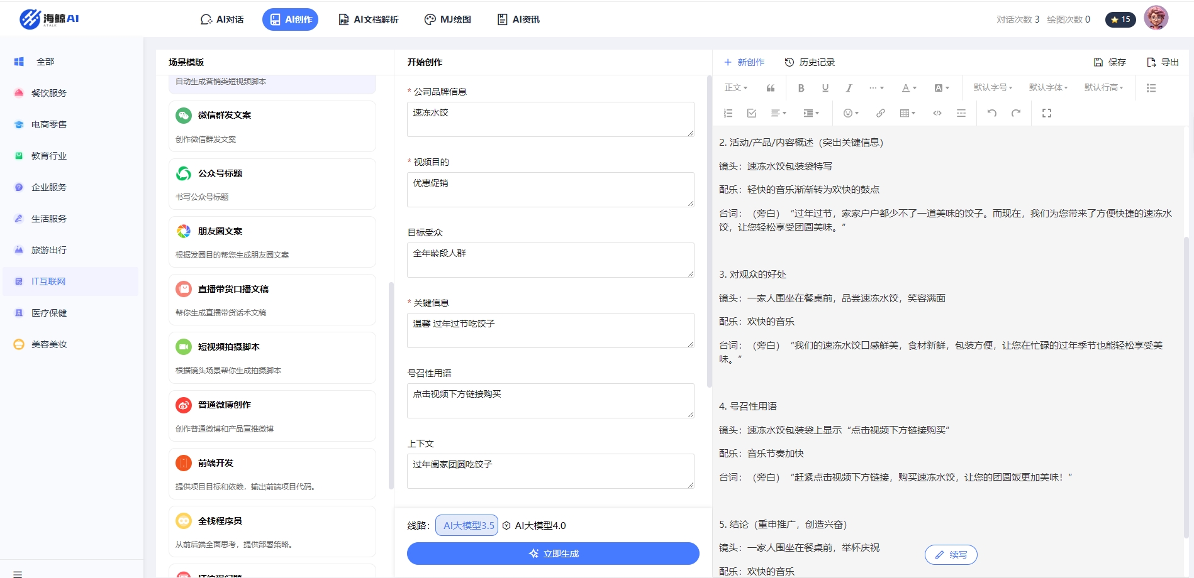Expand the more text styles dropdown
This screenshot has height=578, width=1194.
pos(876,88)
